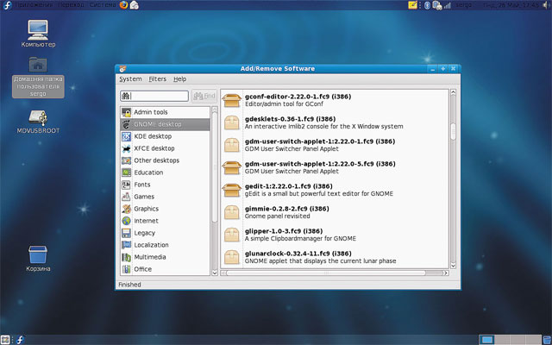
Task: Click the horizontal scrollbar right arrow
Action: pyautogui.click(x=446, y=273)
